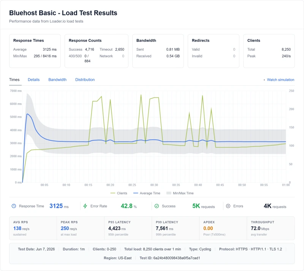This screenshot has height=271, width=304.
Task: Click the Bandwidth card title
Action: click(x=146, y=40)
